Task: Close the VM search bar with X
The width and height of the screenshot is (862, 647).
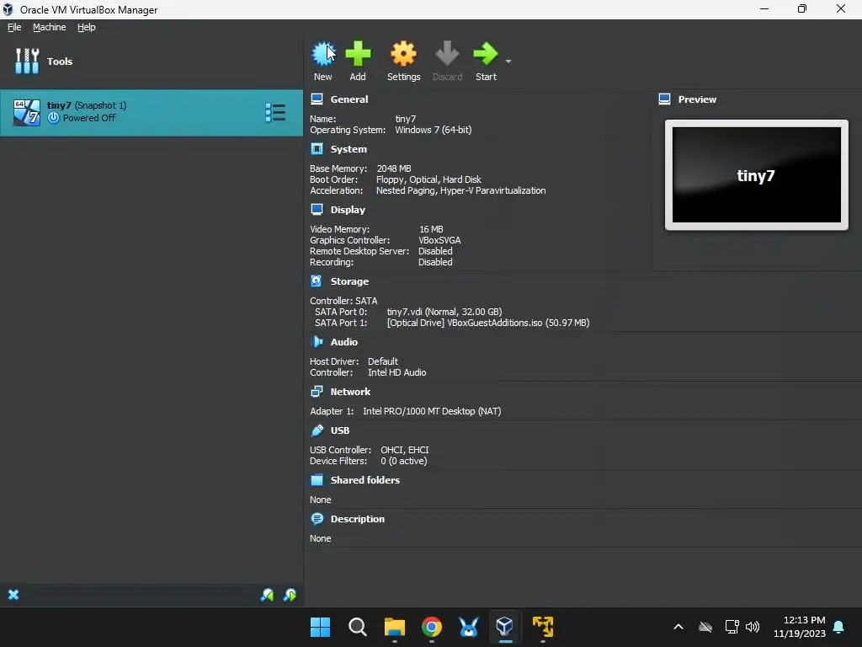Action: (13, 595)
